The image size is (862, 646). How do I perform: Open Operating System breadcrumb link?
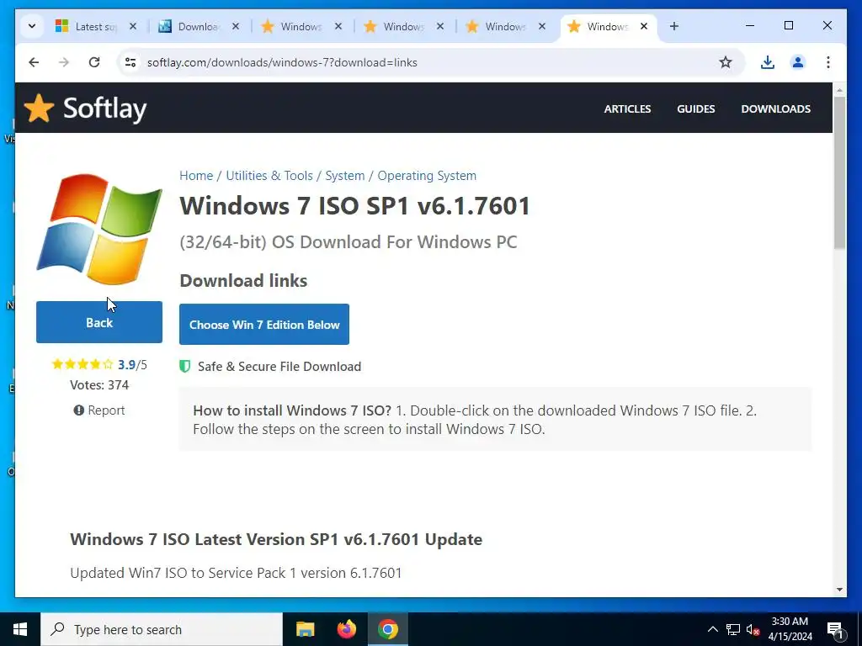(427, 176)
